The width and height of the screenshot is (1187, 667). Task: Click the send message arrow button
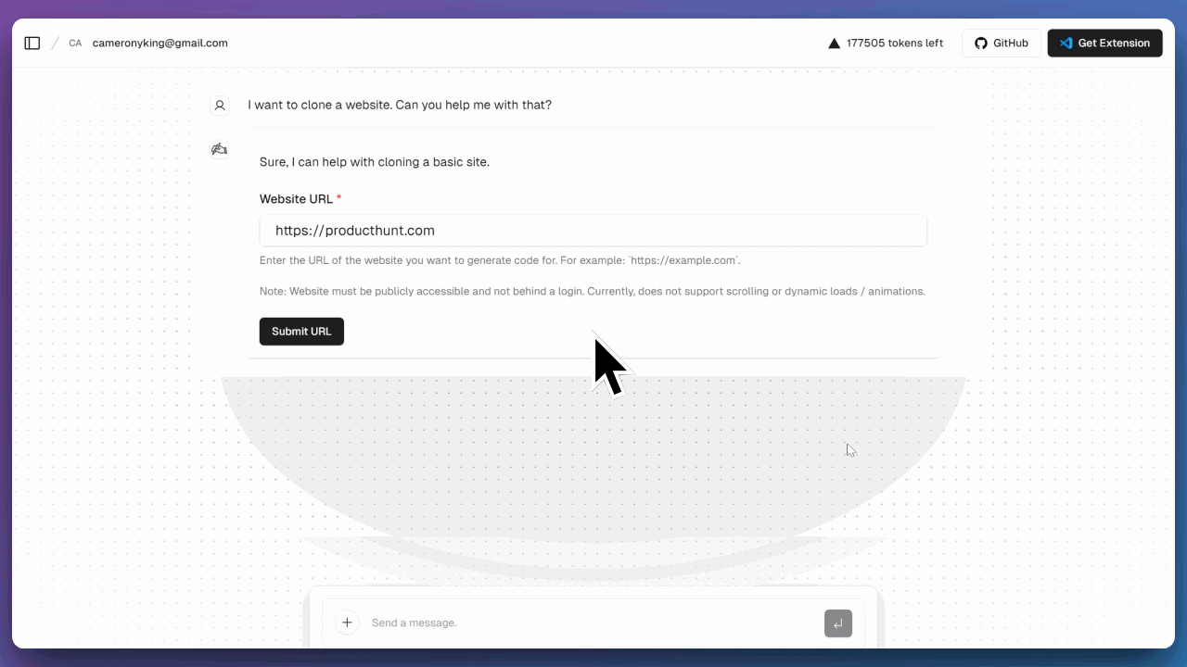838,623
